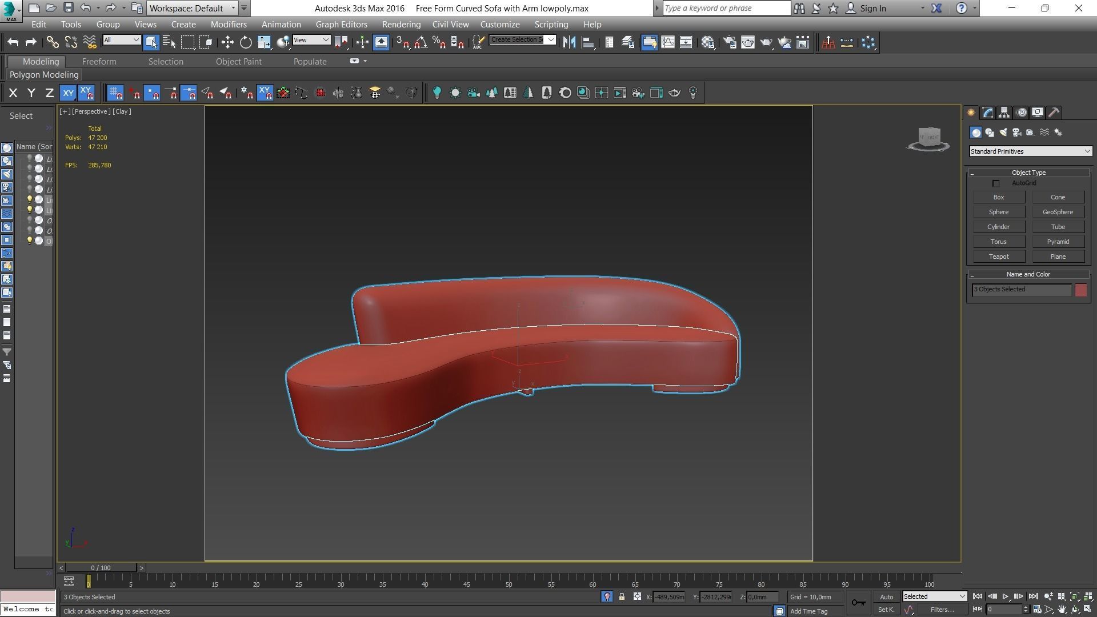Image resolution: width=1097 pixels, height=617 pixels.
Task: Click the time slider 0 / 100 handle
Action: 101,568
